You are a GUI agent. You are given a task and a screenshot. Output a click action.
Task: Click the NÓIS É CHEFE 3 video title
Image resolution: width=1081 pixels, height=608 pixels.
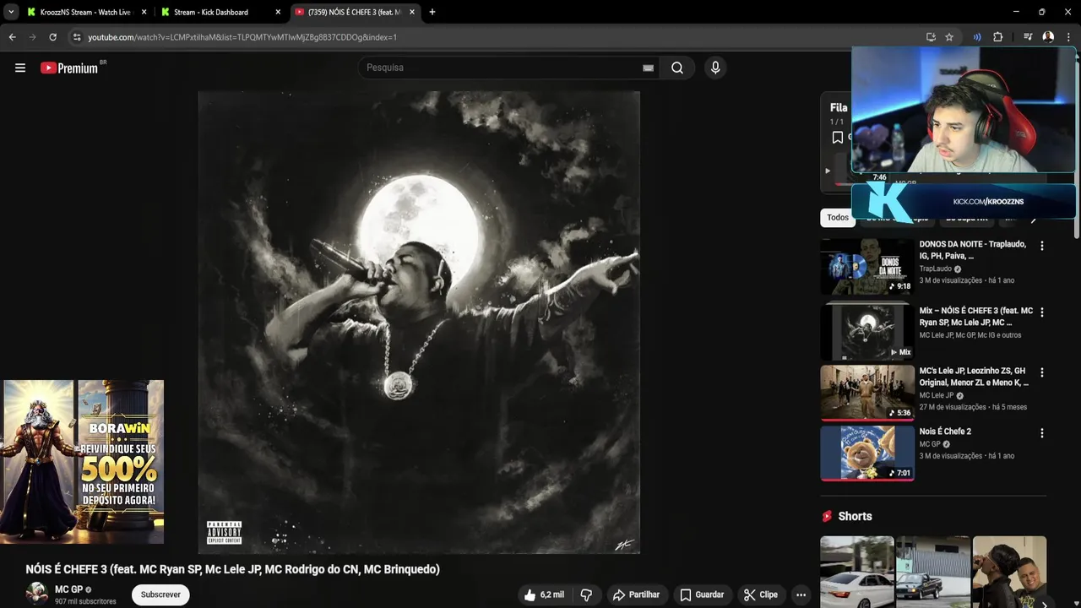pos(232,569)
